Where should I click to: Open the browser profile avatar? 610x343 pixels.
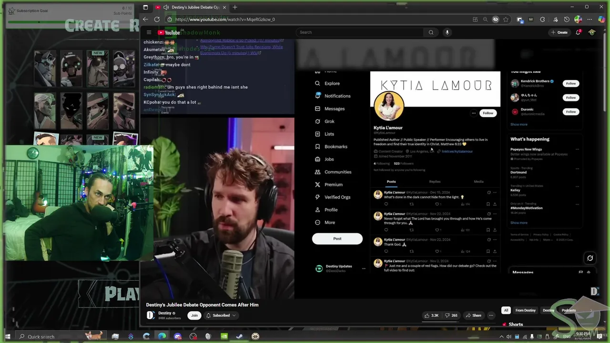click(578, 20)
